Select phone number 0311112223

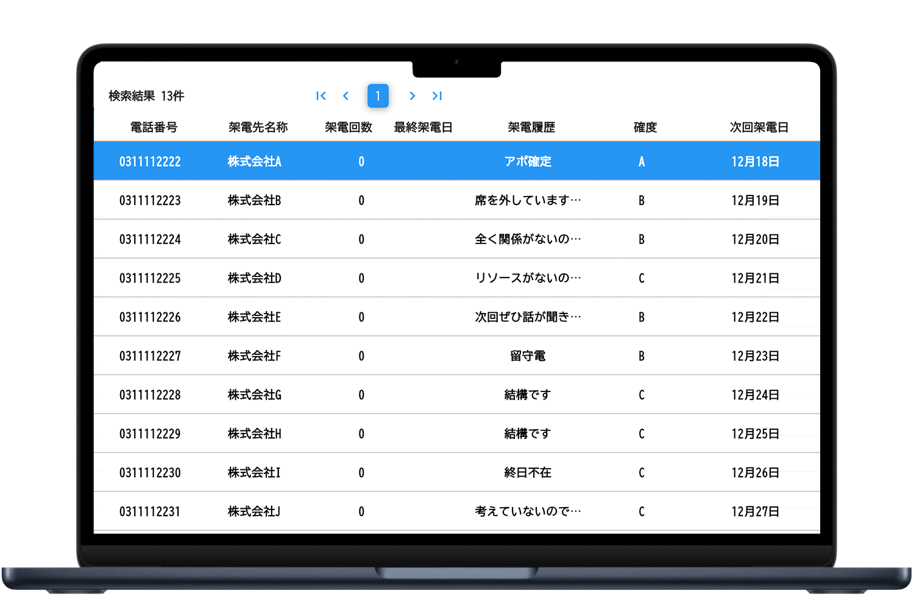tap(150, 201)
